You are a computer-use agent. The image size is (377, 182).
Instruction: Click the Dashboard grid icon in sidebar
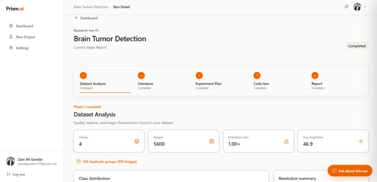(x=11, y=26)
